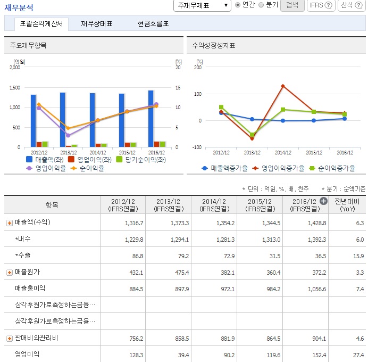Open the 주재무제표 dropdown

(202, 5)
